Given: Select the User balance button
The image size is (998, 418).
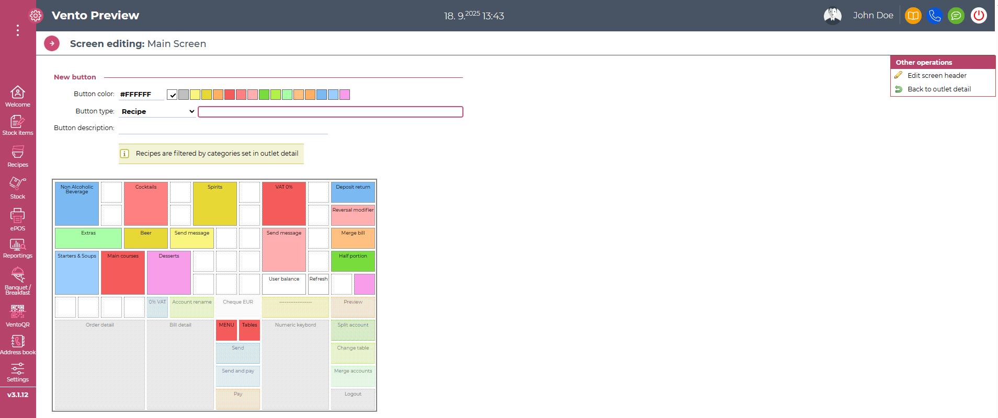Looking at the screenshot, I should click(x=284, y=284).
